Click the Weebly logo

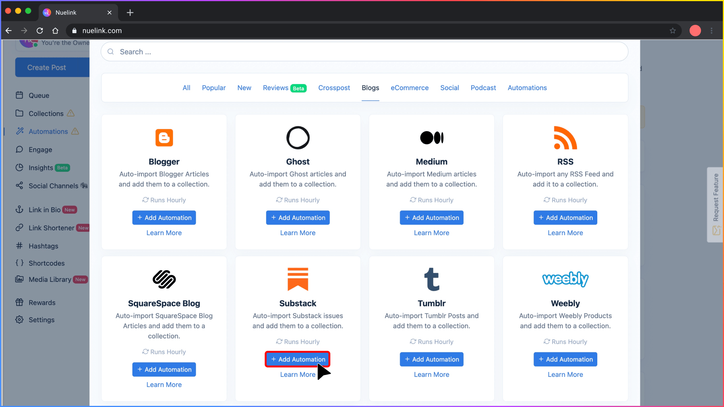pyautogui.click(x=565, y=279)
